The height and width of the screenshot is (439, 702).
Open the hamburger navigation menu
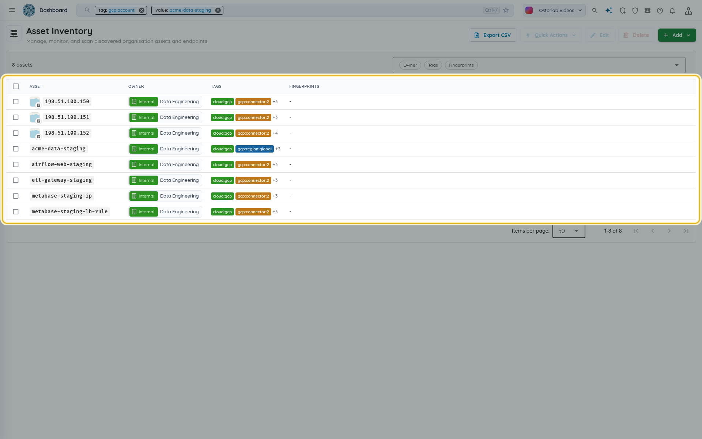(12, 10)
